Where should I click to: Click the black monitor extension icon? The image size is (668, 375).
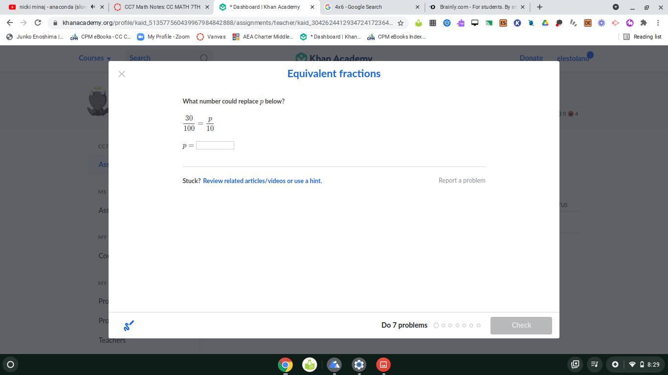coord(474,23)
